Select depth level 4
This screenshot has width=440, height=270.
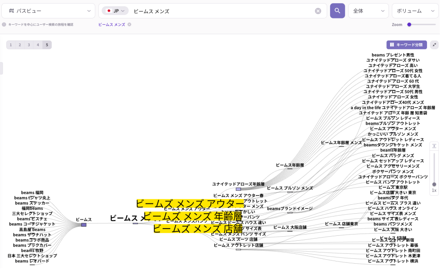38,45
